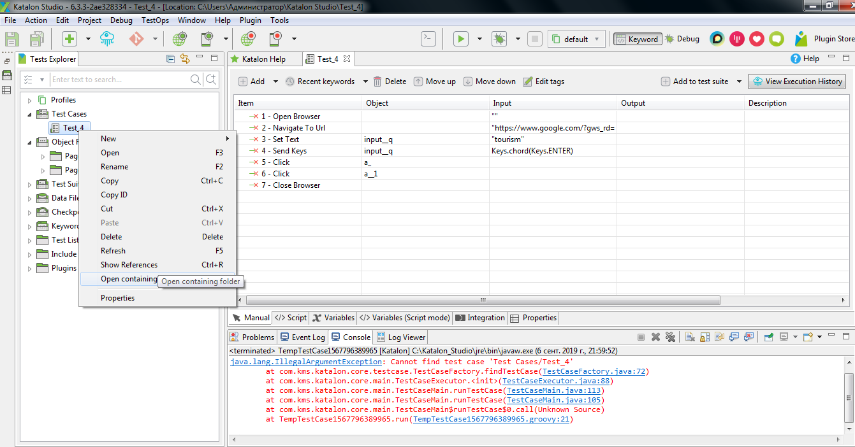855x447 pixels.
Task: Open the Git toolbar icon
Action: tap(136, 39)
